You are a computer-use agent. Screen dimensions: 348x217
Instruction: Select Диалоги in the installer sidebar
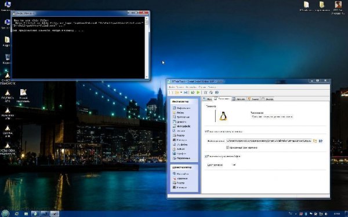tap(180, 122)
